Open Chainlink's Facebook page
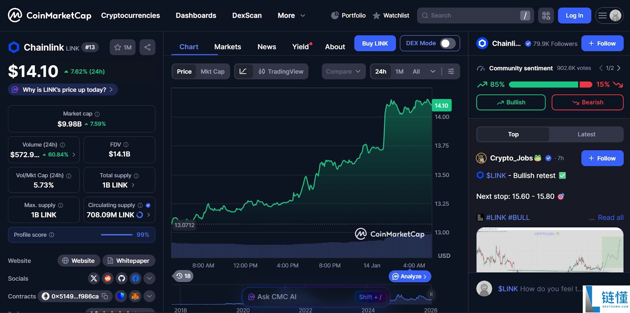This screenshot has height=313, width=630. [x=135, y=278]
